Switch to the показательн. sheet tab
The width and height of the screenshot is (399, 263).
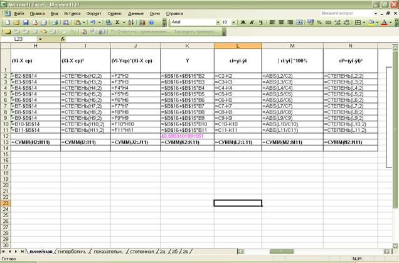pyautogui.click(x=108, y=252)
